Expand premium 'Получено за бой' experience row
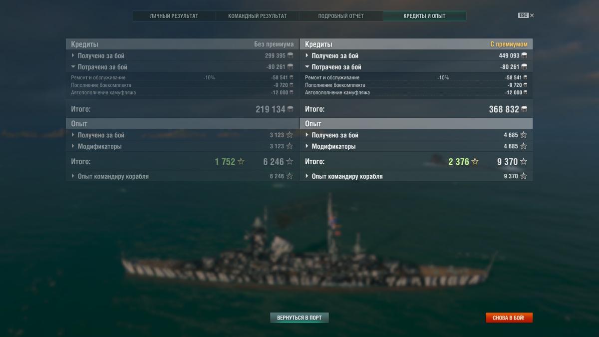 [416, 135]
